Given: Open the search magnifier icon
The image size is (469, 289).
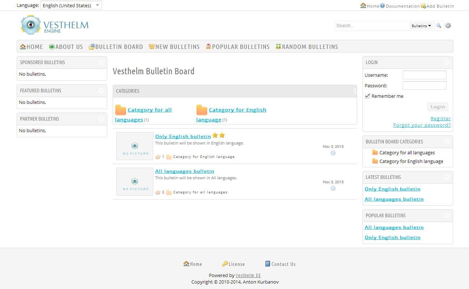Looking at the screenshot, I should point(439,25).
